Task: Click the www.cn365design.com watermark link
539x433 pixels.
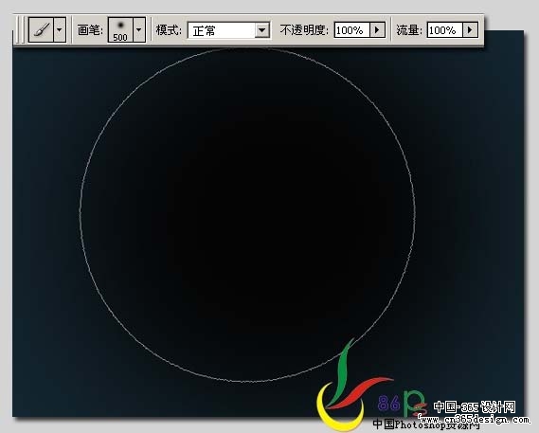Action: coord(476,420)
